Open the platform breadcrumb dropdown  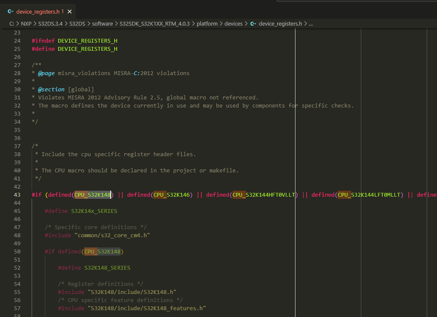click(x=207, y=23)
